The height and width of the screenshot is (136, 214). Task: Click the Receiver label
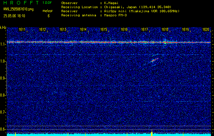click(x=70, y=11)
